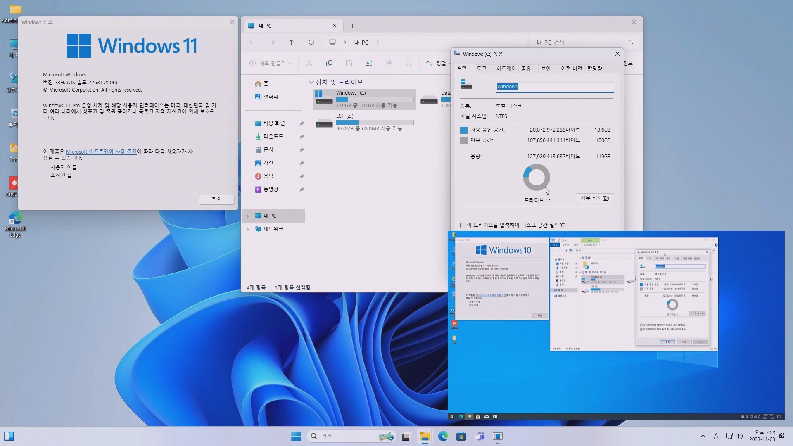This screenshot has height=446, width=793.
Task: Open 사진 in navigation pane
Action: (x=264, y=163)
